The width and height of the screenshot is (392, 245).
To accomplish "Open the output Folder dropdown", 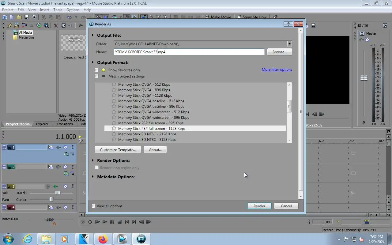I will (x=289, y=44).
